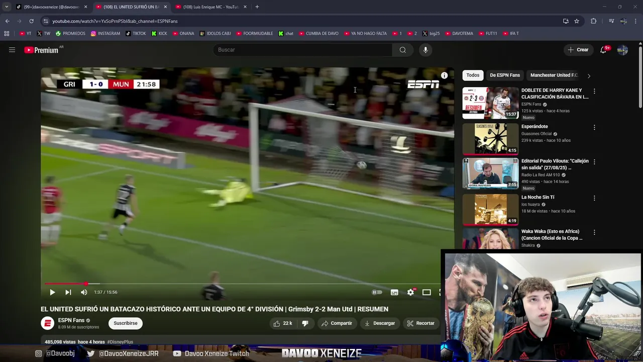Focus the Buscar search field
This screenshot has height=362, width=643.
click(303, 50)
